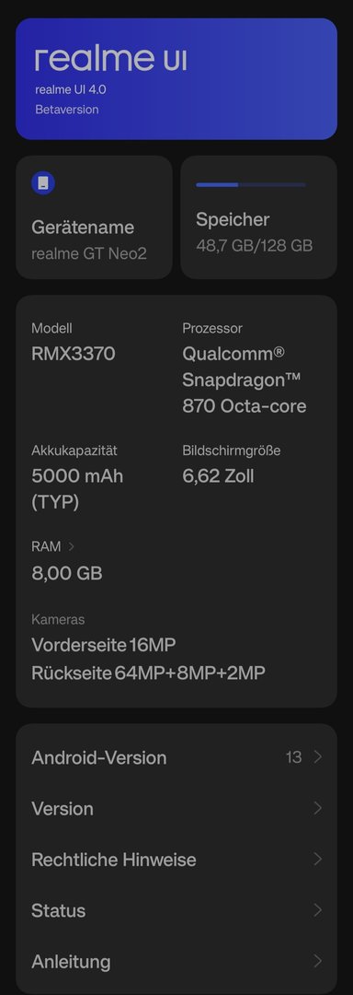Open the Status entry

point(176,910)
